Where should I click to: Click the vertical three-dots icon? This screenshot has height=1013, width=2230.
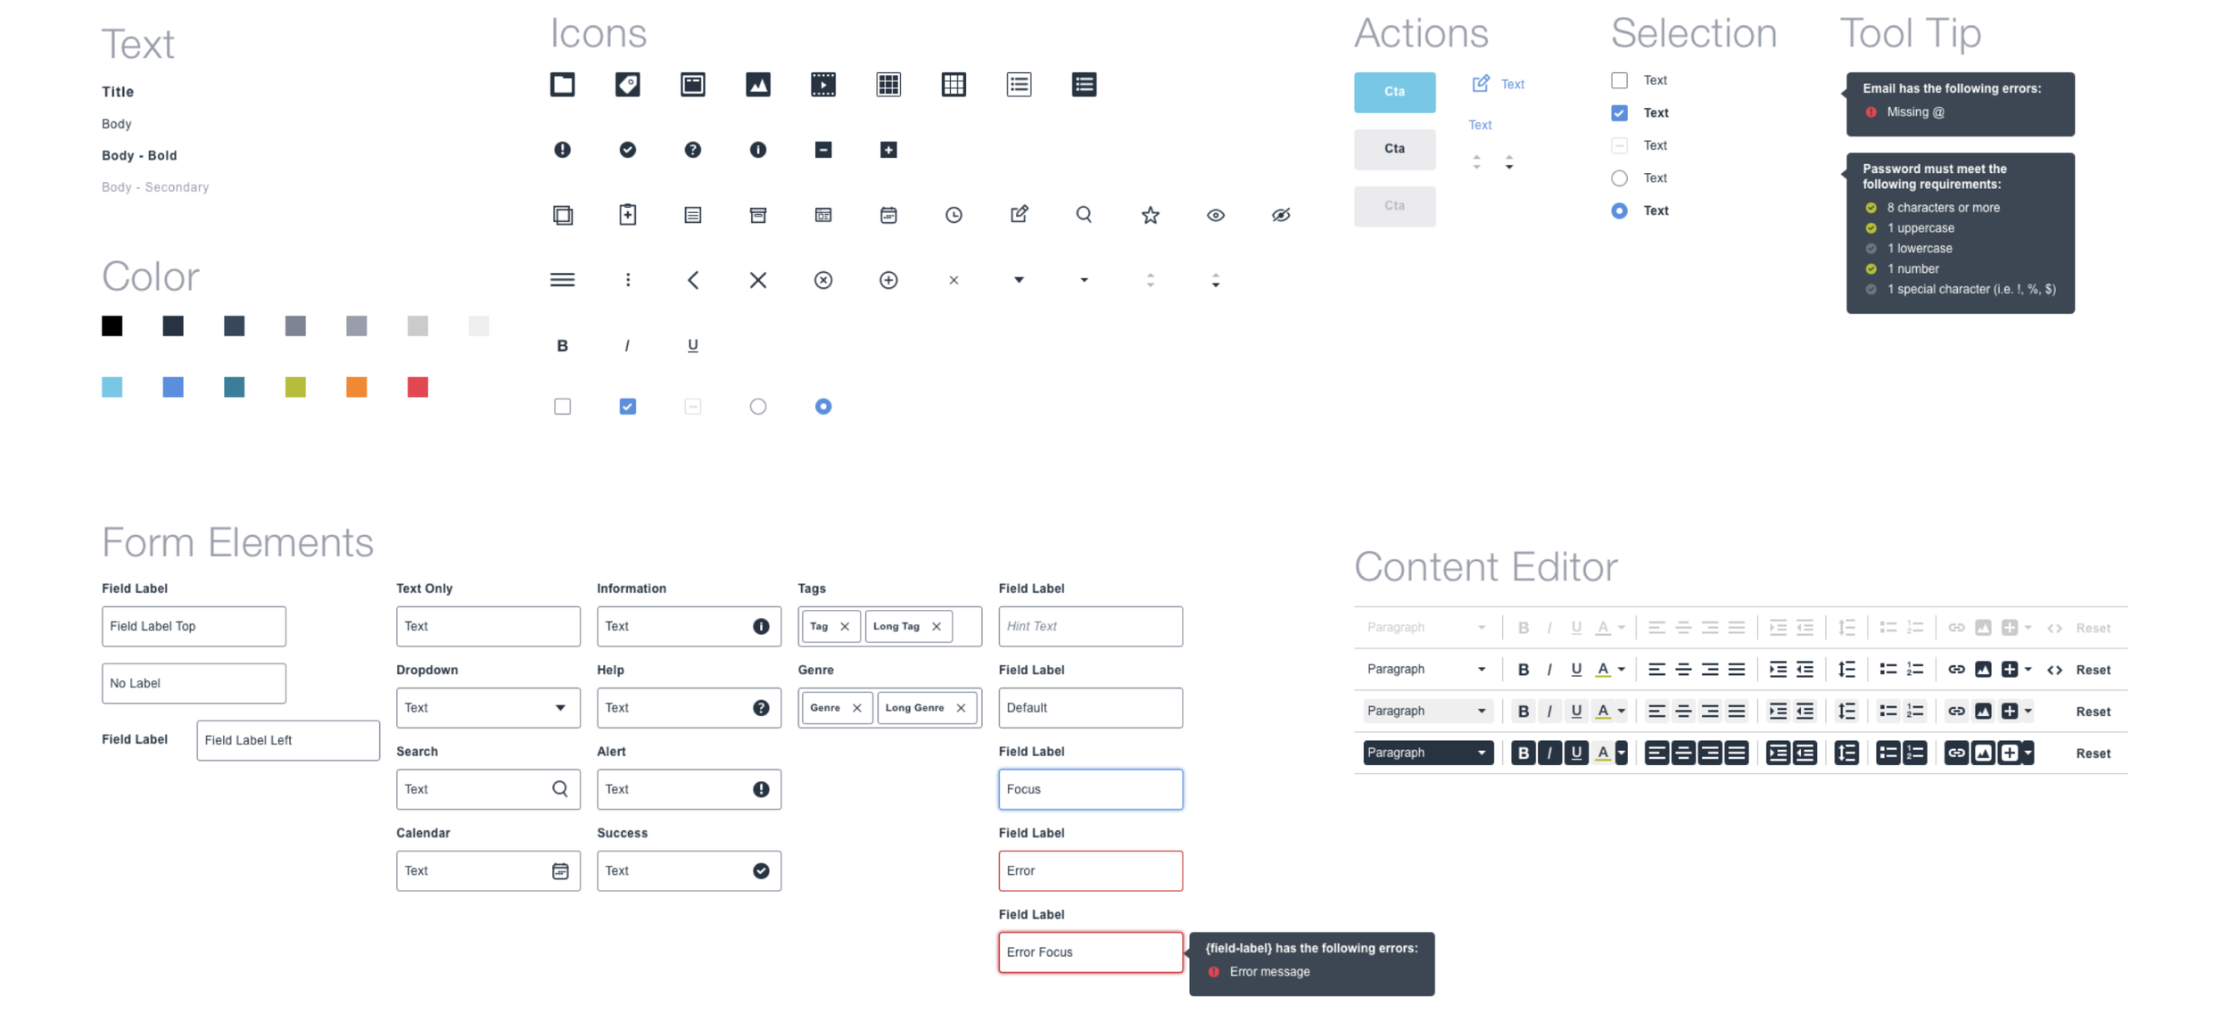[x=628, y=280]
